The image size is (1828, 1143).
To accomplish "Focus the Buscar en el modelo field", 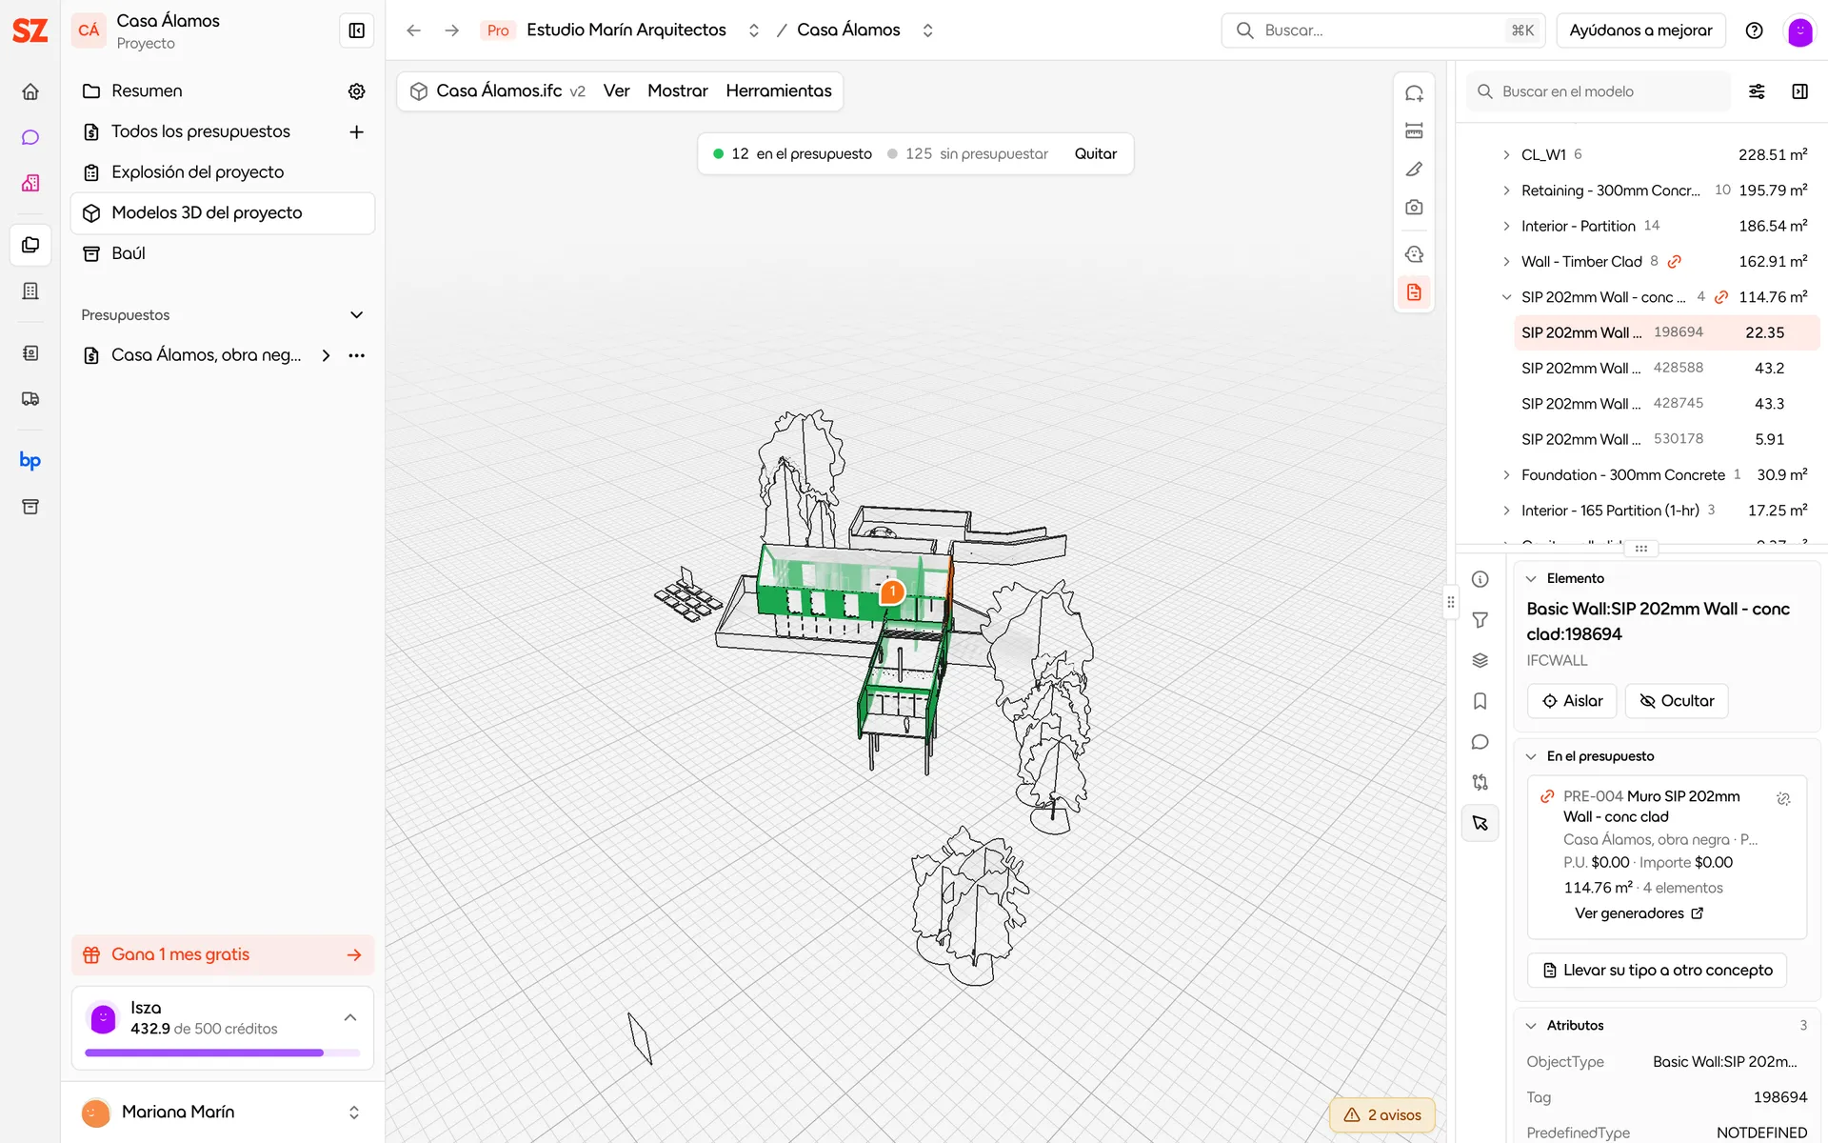I will pos(1599,91).
